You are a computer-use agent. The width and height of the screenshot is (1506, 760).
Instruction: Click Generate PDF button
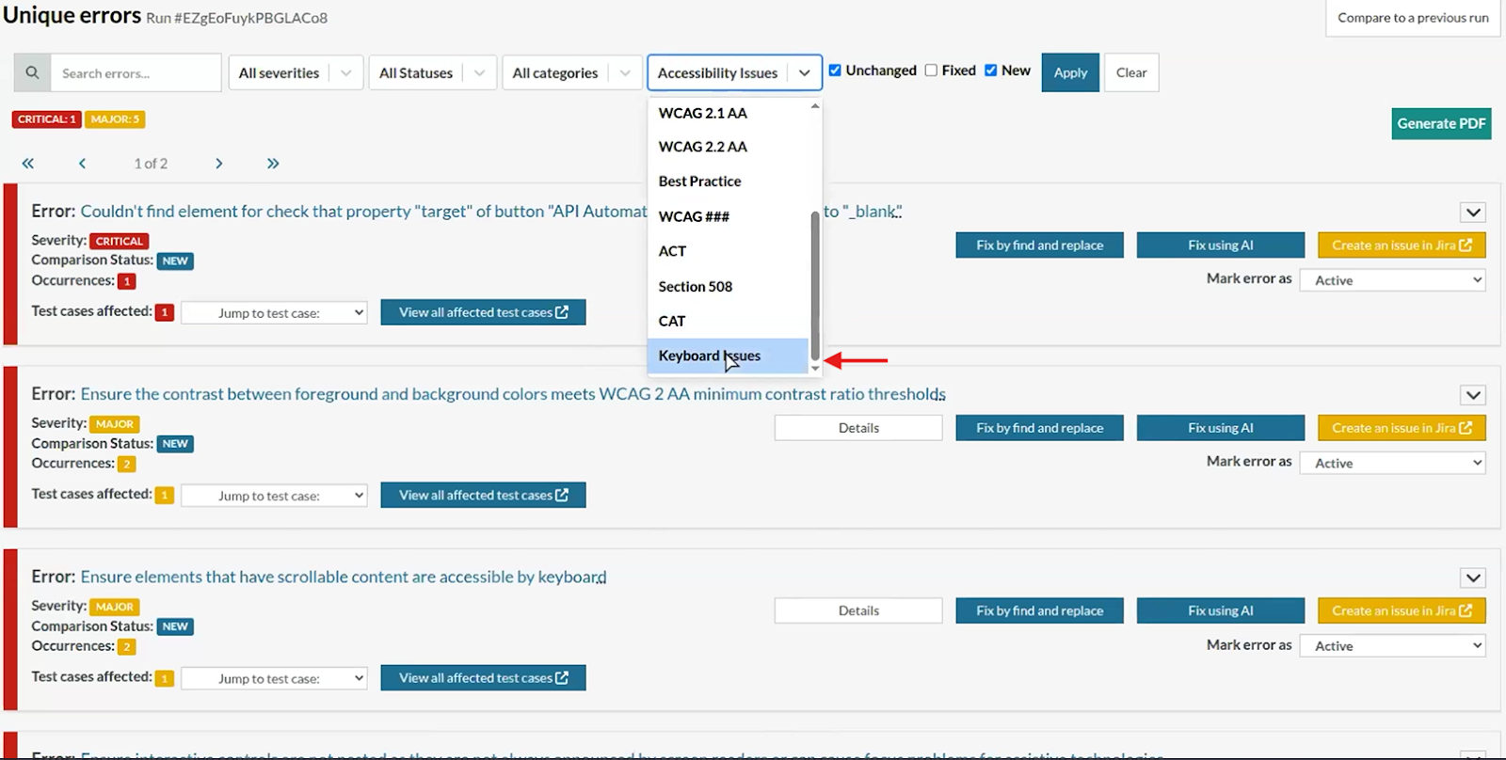click(1441, 123)
